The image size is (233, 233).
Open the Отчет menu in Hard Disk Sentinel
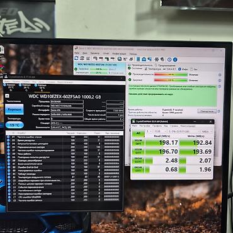tap(106, 54)
